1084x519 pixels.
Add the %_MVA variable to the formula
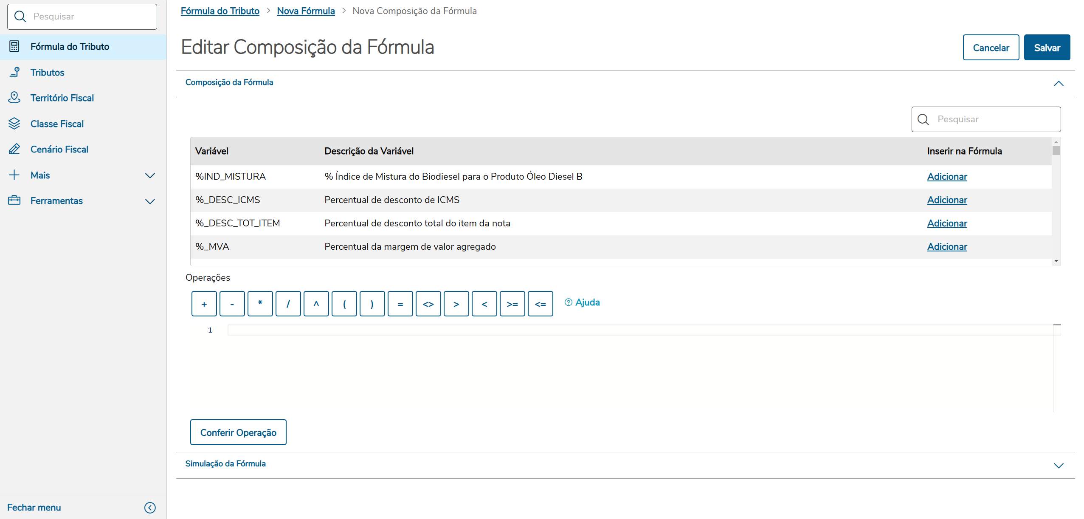947,247
